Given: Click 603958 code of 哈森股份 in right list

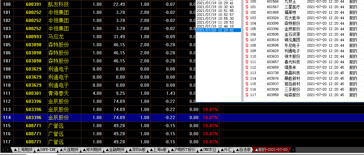Looking at the screenshot, I should click(x=273, y=95).
